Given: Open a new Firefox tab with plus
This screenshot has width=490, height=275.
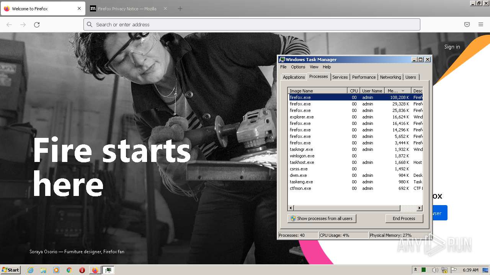Looking at the screenshot, I should tap(180, 8).
